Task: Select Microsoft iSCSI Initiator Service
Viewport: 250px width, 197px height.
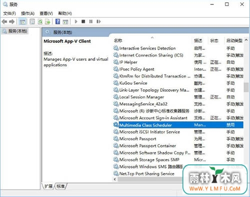Action: (178, 132)
